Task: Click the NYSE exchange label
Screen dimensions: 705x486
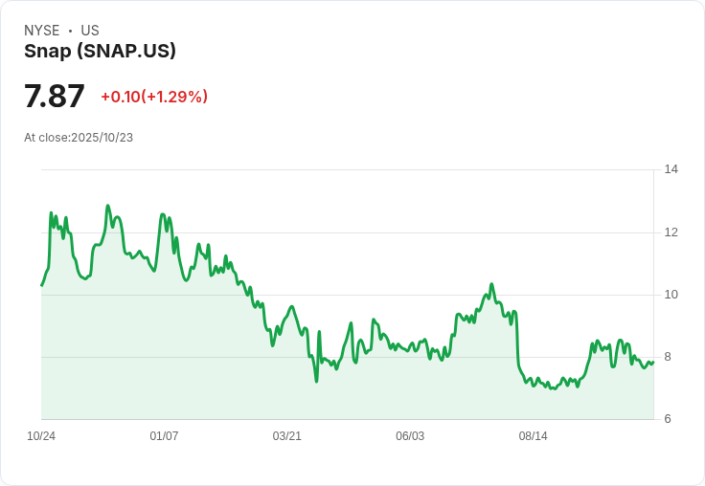Action: [x=41, y=31]
